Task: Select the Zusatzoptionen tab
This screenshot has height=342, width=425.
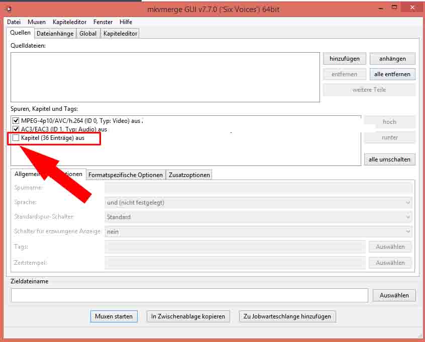Action: (189, 175)
